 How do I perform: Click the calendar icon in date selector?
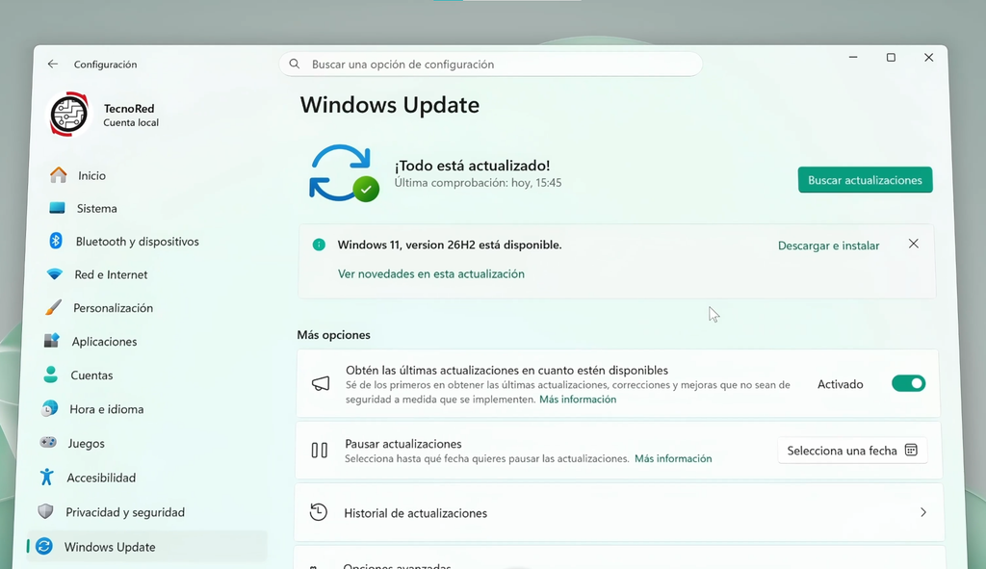(911, 450)
